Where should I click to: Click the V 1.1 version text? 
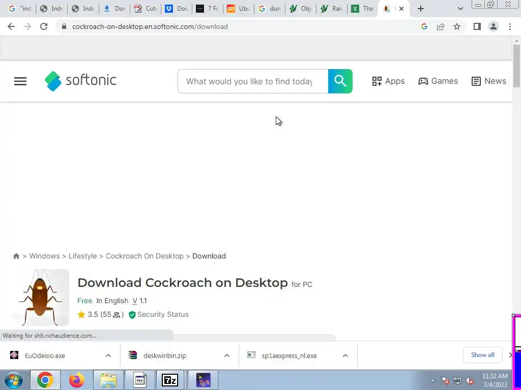pyautogui.click(x=139, y=301)
